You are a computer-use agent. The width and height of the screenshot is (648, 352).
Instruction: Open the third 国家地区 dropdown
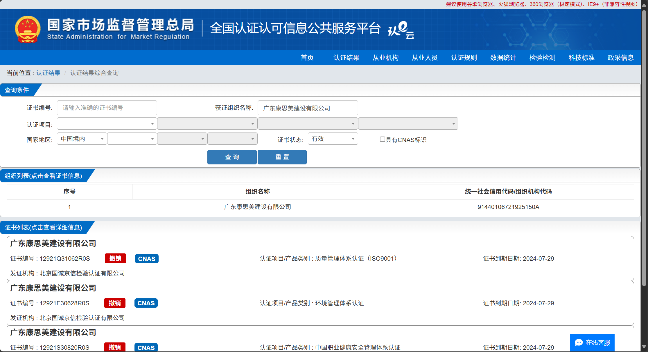coord(182,139)
